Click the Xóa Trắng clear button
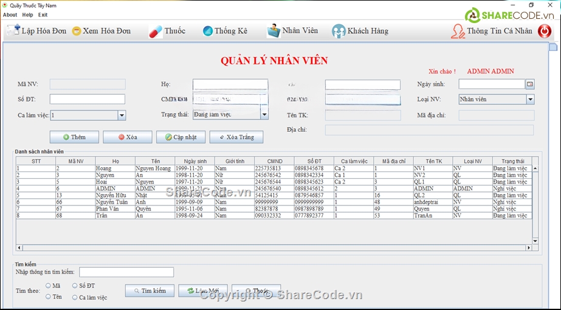This screenshot has width=561, height=310. (236, 137)
